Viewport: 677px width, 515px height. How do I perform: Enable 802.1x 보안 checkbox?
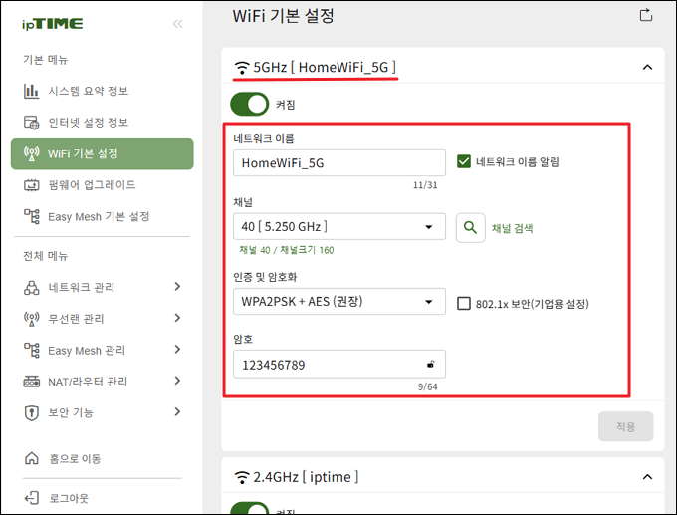click(x=464, y=303)
